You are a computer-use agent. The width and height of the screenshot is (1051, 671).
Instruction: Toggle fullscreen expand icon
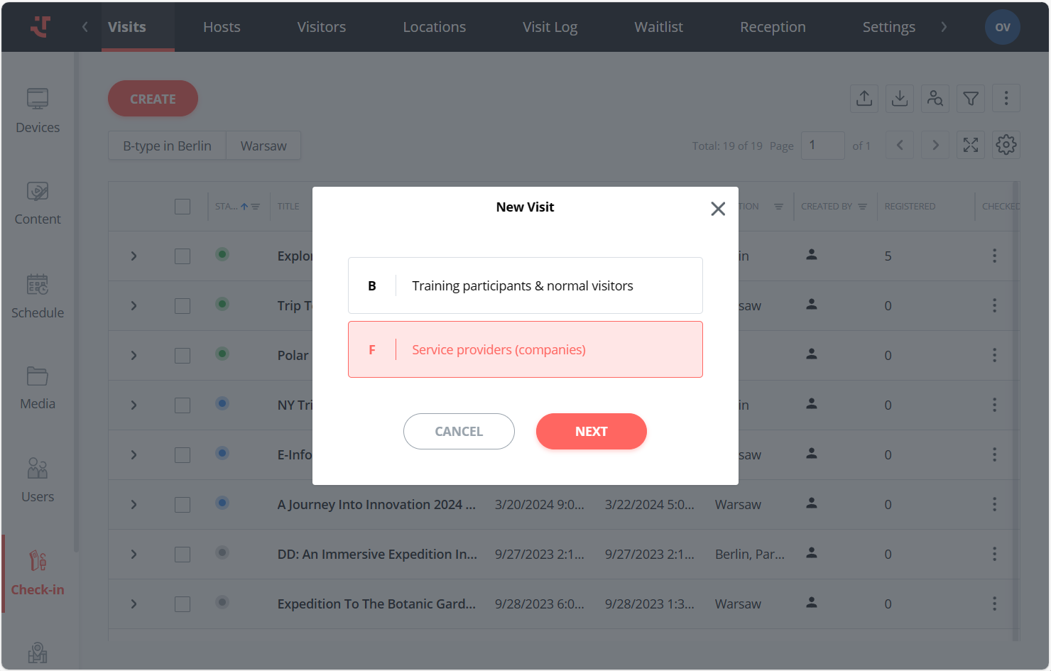tap(971, 145)
